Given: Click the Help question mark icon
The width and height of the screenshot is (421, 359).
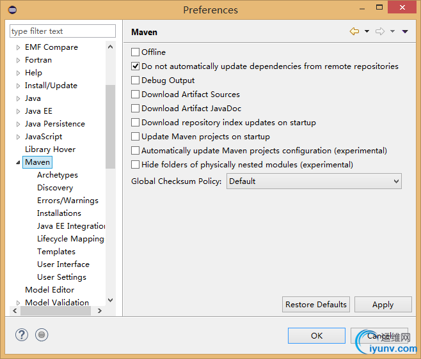Looking at the screenshot, I should pyautogui.click(x=22, y=335).
